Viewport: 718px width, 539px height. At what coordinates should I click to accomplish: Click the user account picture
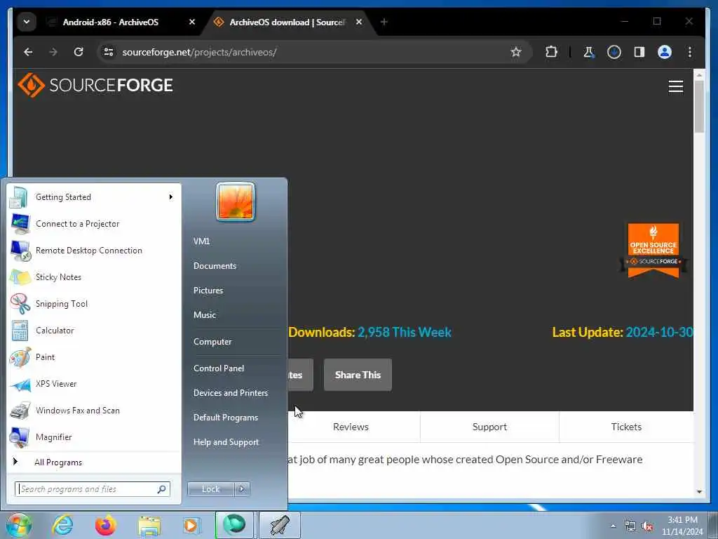(x=236, y=201)
